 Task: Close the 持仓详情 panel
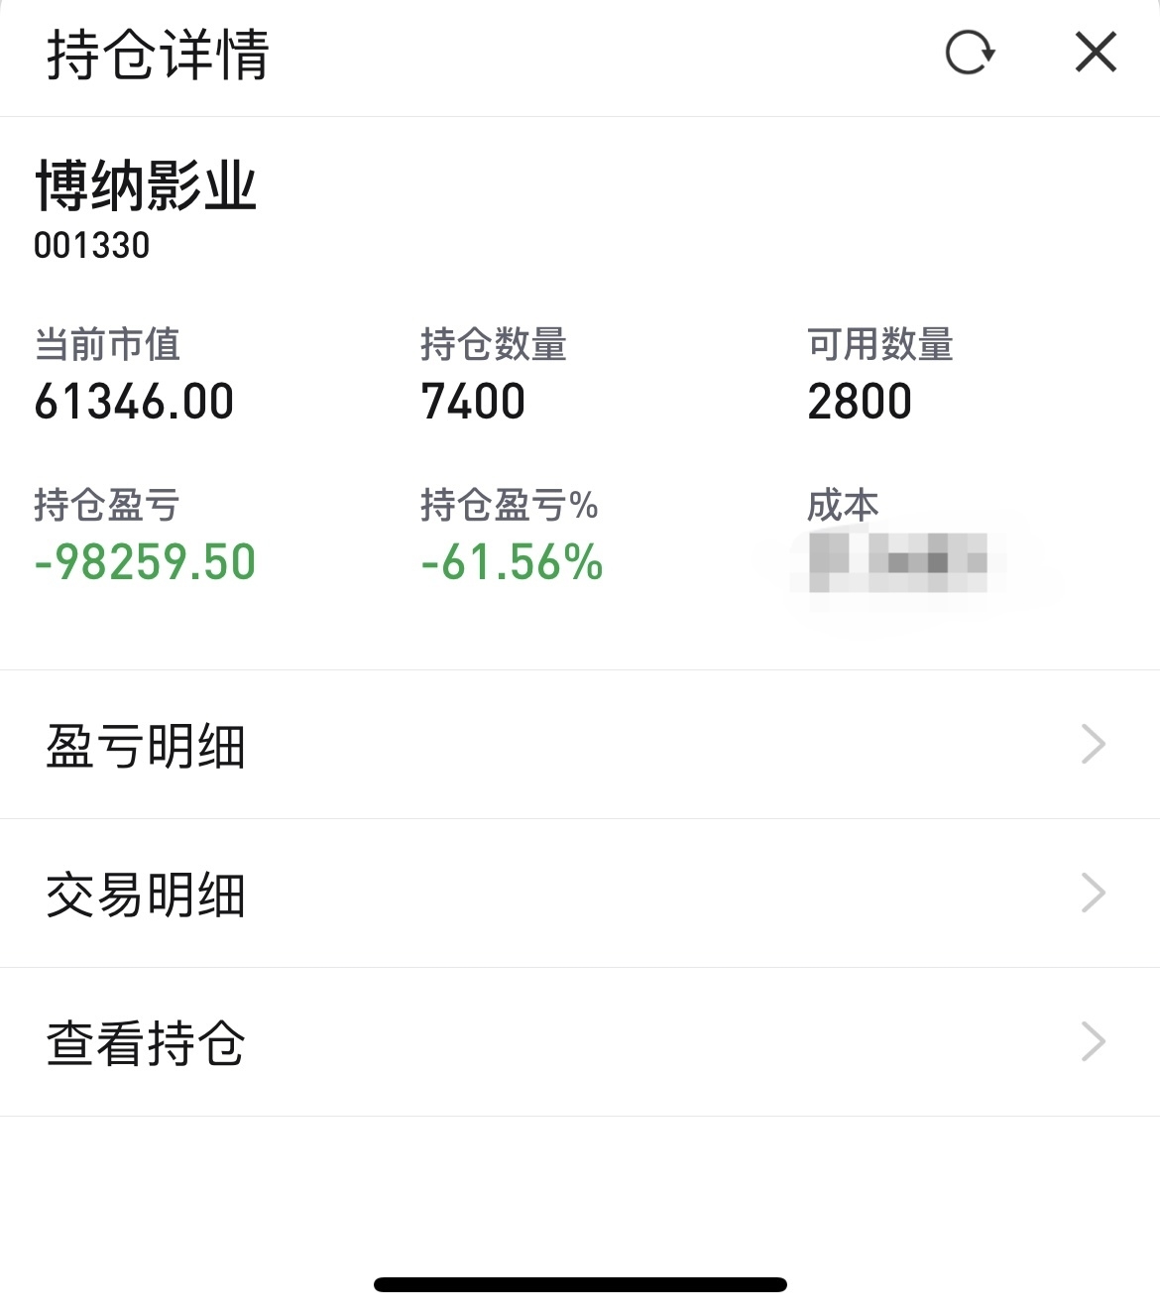(1096, 53)
